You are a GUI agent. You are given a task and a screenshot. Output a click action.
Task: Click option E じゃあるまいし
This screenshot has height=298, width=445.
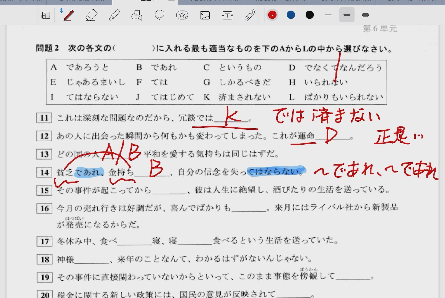pyautogui.click(x=88, y=82)
